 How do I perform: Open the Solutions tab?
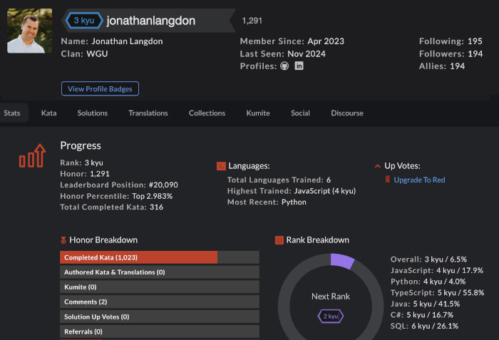coord(92,113)
